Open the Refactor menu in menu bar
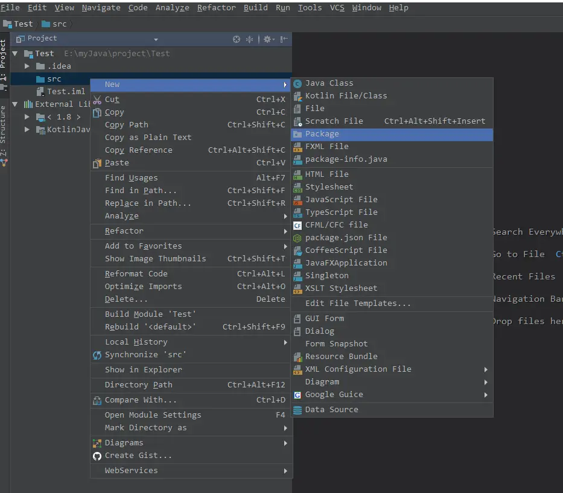This screenshot has height=493, width=563. 216,7
